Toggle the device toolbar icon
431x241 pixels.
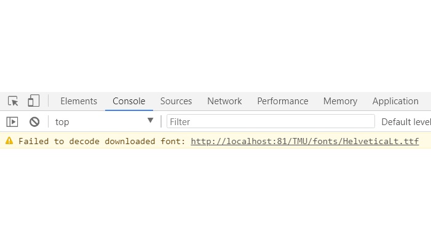[34, 101]
